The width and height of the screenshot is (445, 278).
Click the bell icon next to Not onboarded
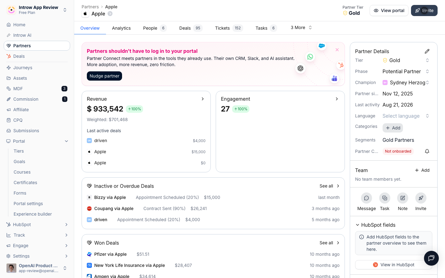tap(427, 151)
